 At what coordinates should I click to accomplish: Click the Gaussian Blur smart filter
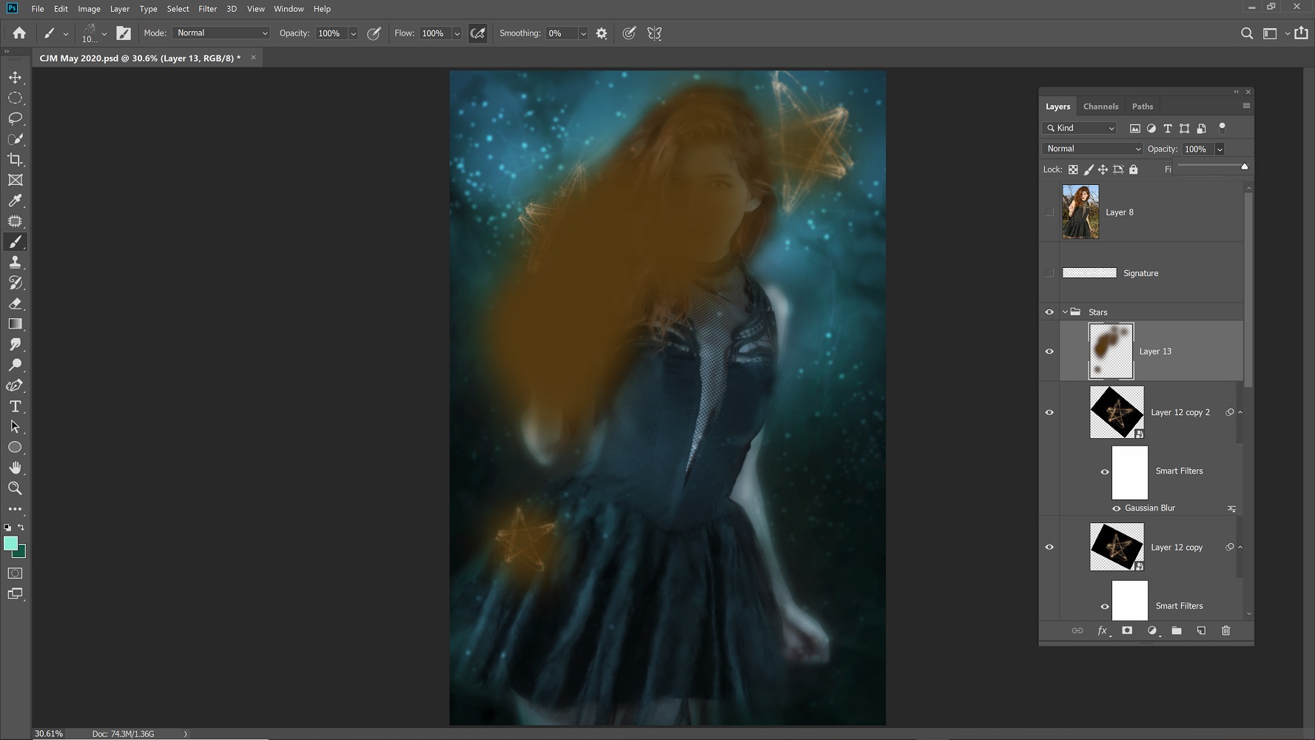tap(1149, 508)
